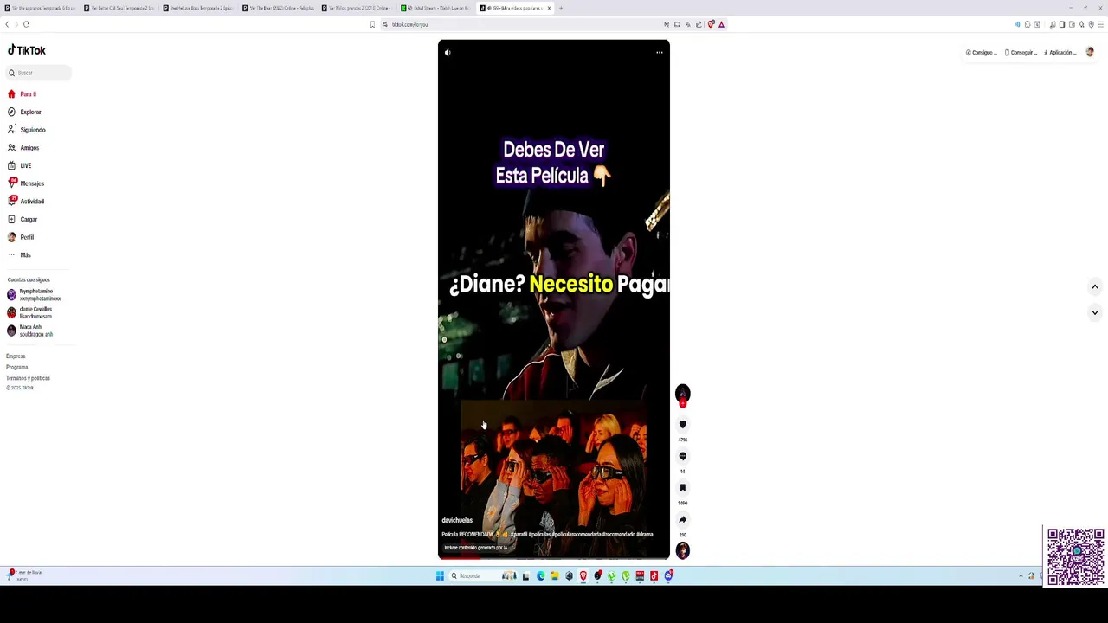Like the video with the heart icon
The width and height of the screenshot is (1108, 623).
coord(682,425)
